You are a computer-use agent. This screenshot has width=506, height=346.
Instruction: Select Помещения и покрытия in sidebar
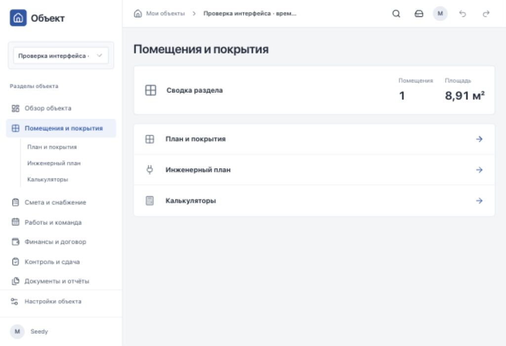[61, 128]
